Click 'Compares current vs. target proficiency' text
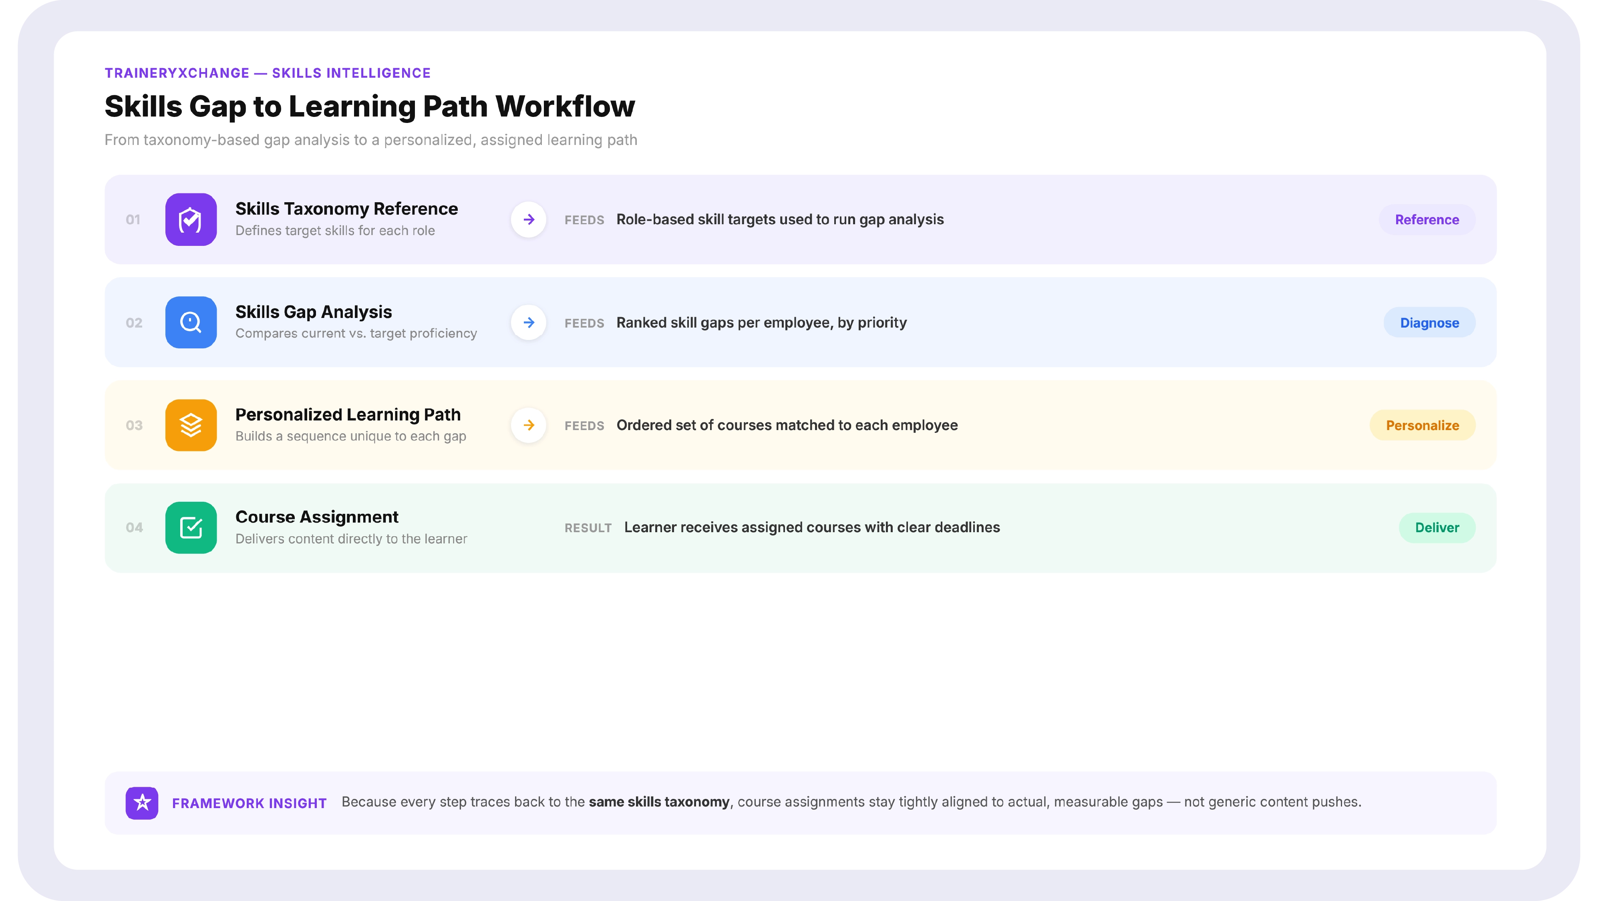1602x901 pixels. (x=356, y=333)
